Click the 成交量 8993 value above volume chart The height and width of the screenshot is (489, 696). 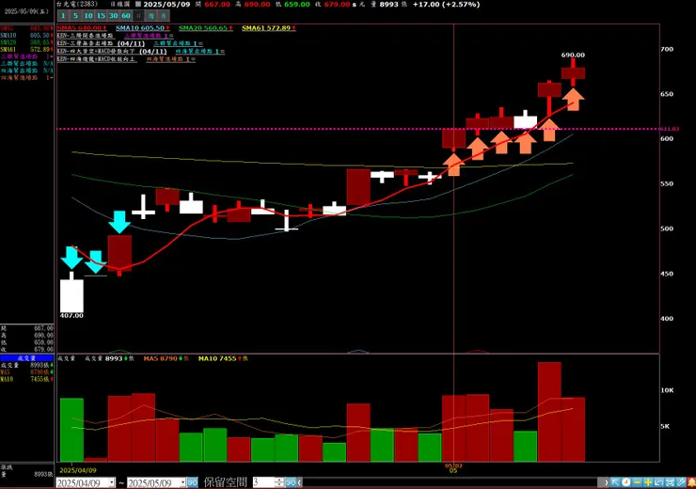[x=110, y=358]
